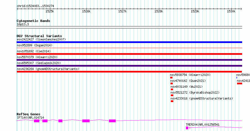
Task: Click the nsv4236264 (gnomADStructuralVariants) label
Action: 48,69
